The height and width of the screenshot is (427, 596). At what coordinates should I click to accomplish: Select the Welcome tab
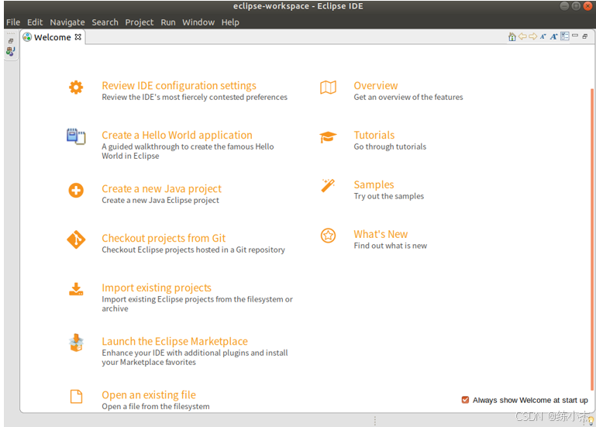click(x=53, y=37)
